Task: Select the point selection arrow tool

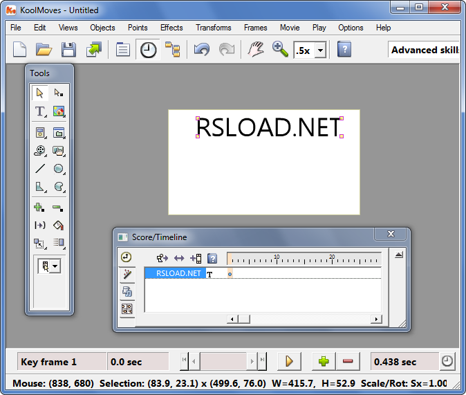Action: click(x=59, y=93)
